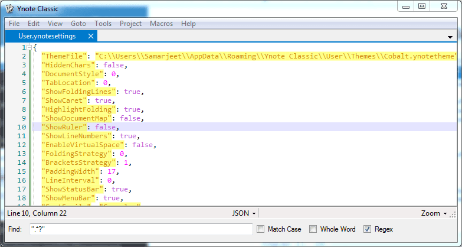Image resolution: width=462 pixels, height=247 pixels.
Task: Open the Zoom dropdown in status bar
Action: point(434,213)
